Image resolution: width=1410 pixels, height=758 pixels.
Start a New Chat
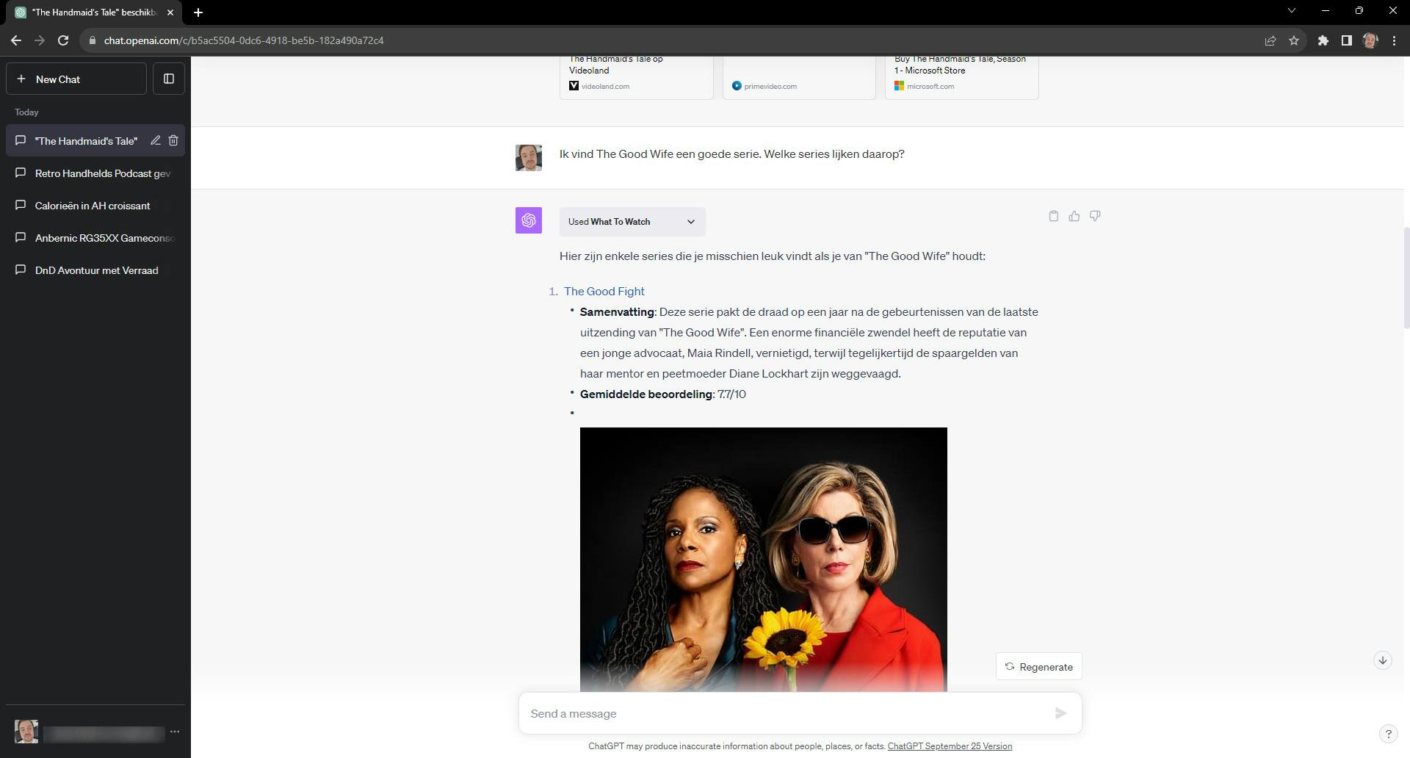[x=76, y=79]
